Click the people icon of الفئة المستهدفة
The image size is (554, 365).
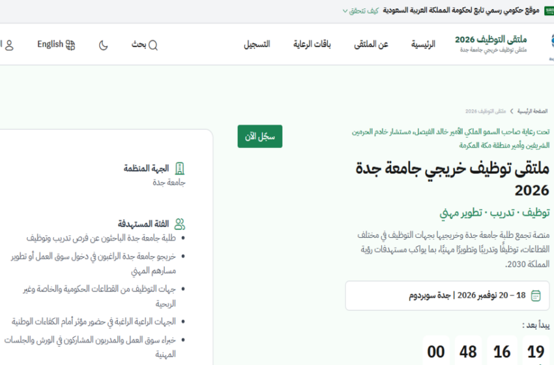[179, 224]
